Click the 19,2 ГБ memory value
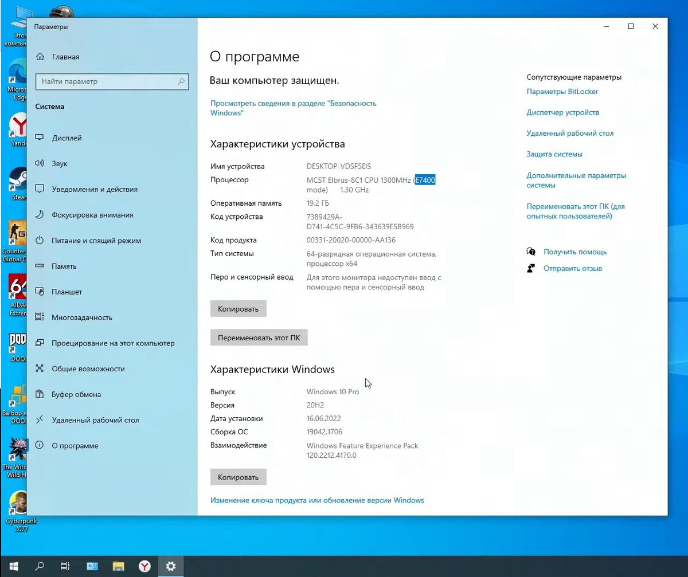The image size is (688, 577). click(x=318, y=203)
